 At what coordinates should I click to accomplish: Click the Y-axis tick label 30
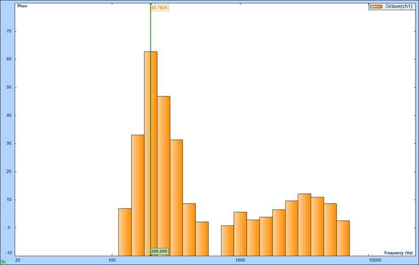9,143
